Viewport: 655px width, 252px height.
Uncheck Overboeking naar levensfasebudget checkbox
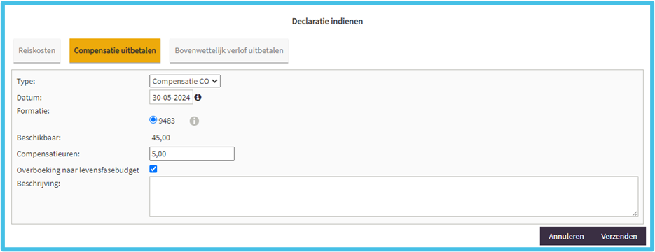[153, 169]
